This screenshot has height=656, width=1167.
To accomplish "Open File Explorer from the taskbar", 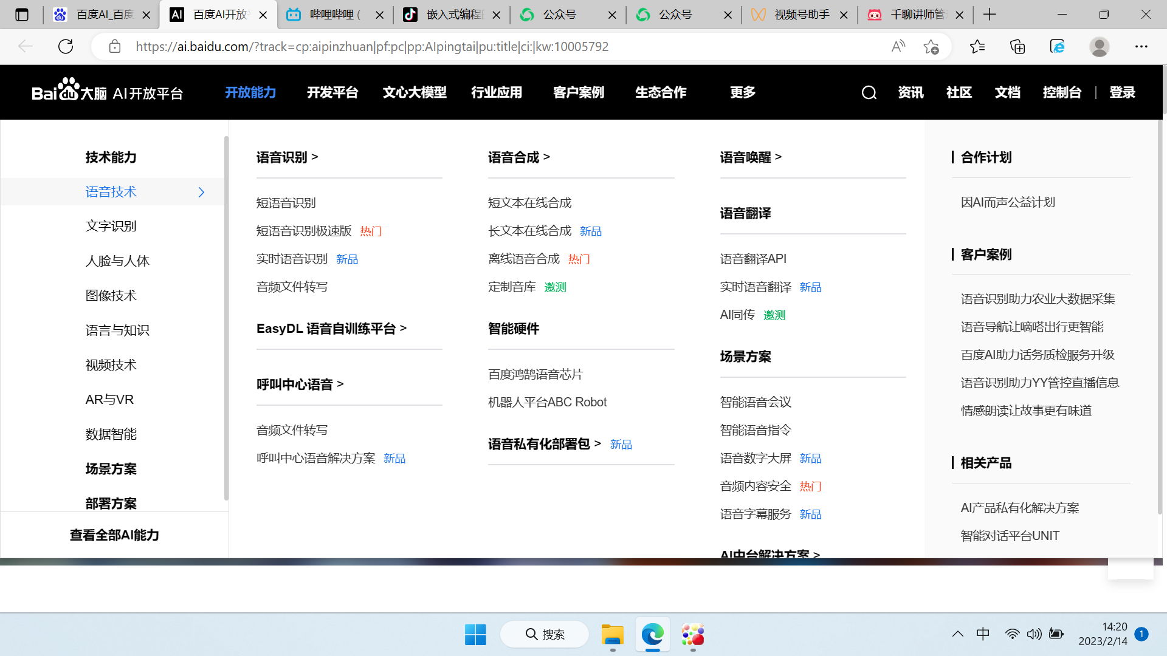I will coord(612,635).
